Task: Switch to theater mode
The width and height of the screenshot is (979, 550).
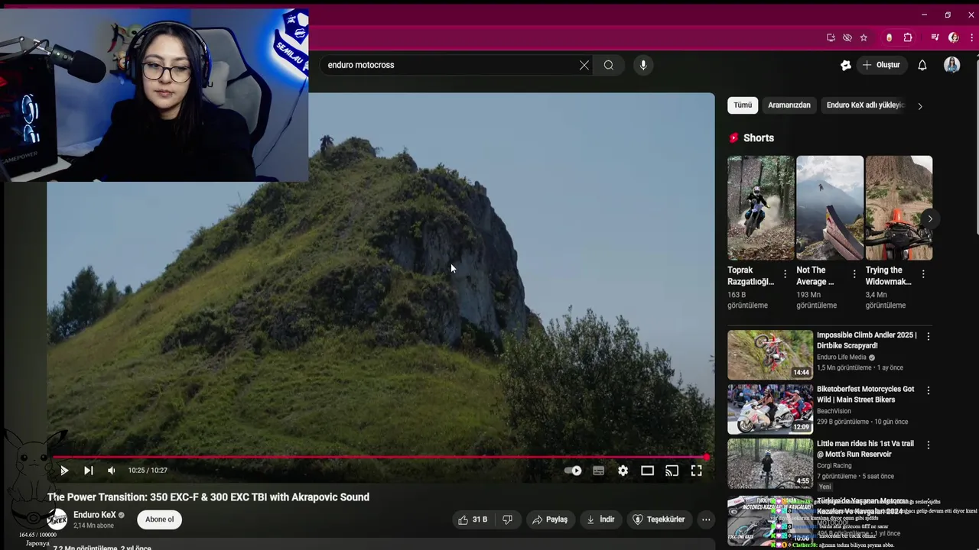Action: 648,471
